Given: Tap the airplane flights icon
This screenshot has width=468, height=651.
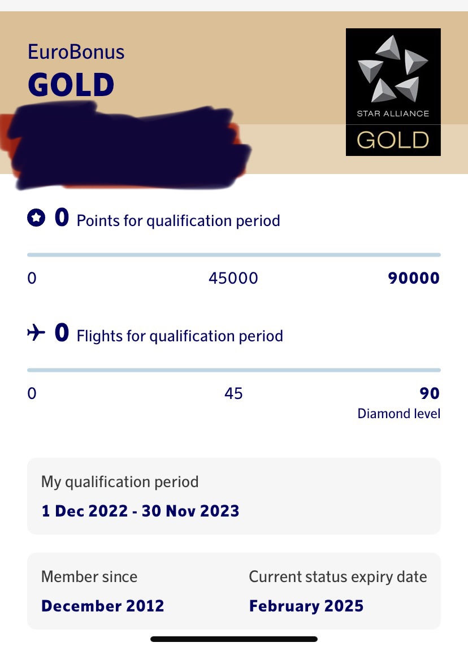Looking at the screenshot, I should (x=36, y=333).
